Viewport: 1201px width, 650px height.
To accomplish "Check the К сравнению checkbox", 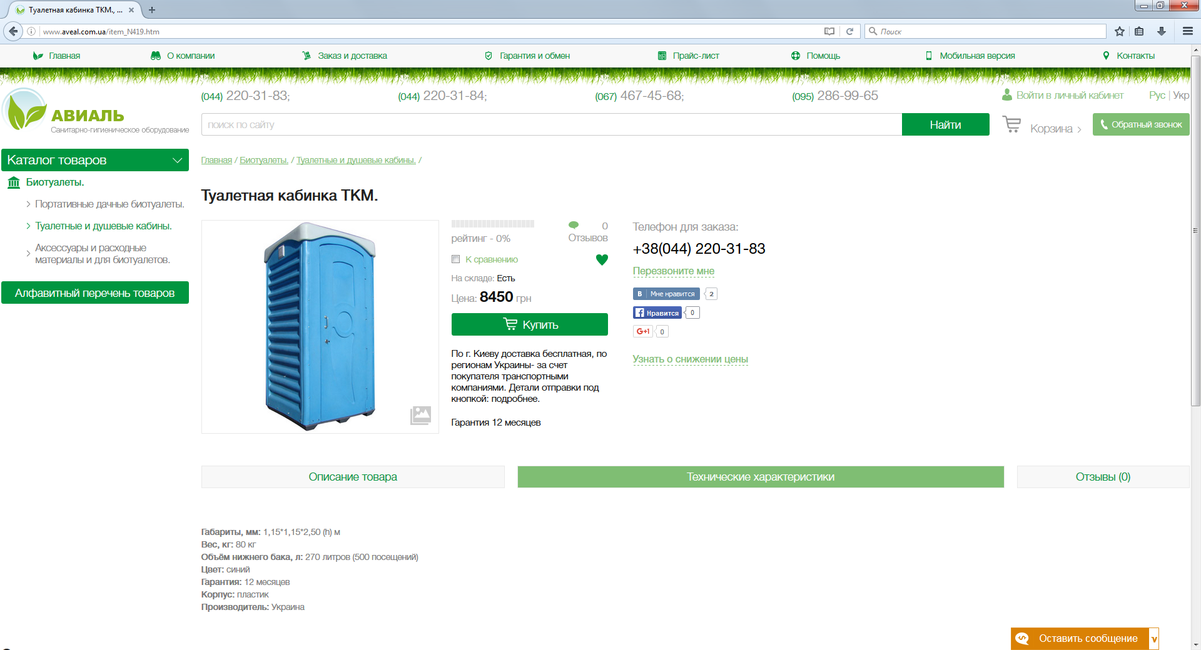I will [456, 259].
